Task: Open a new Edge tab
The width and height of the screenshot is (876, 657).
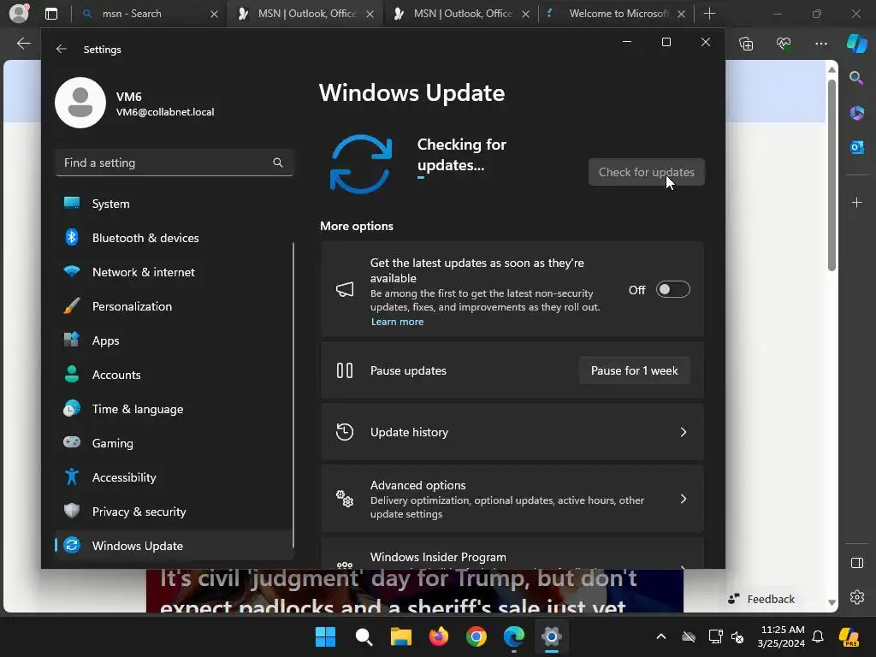Action: click(x=709, y=14)
